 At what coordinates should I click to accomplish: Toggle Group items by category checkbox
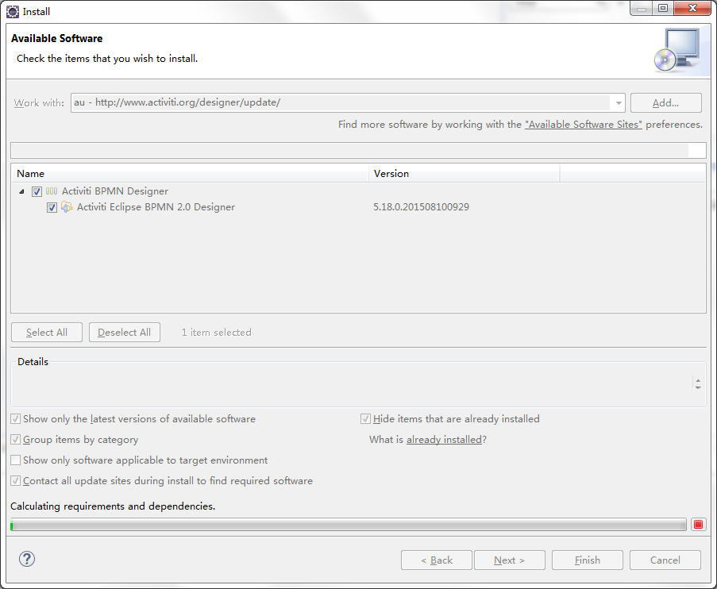tap(16, 440)
